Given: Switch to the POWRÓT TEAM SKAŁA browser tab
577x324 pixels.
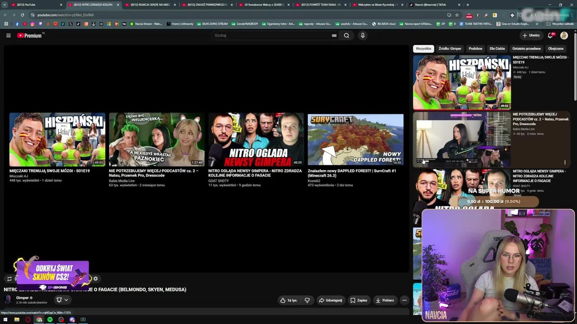Looking at the screenshot, I should pyautogui.click(x=321, y=5).
